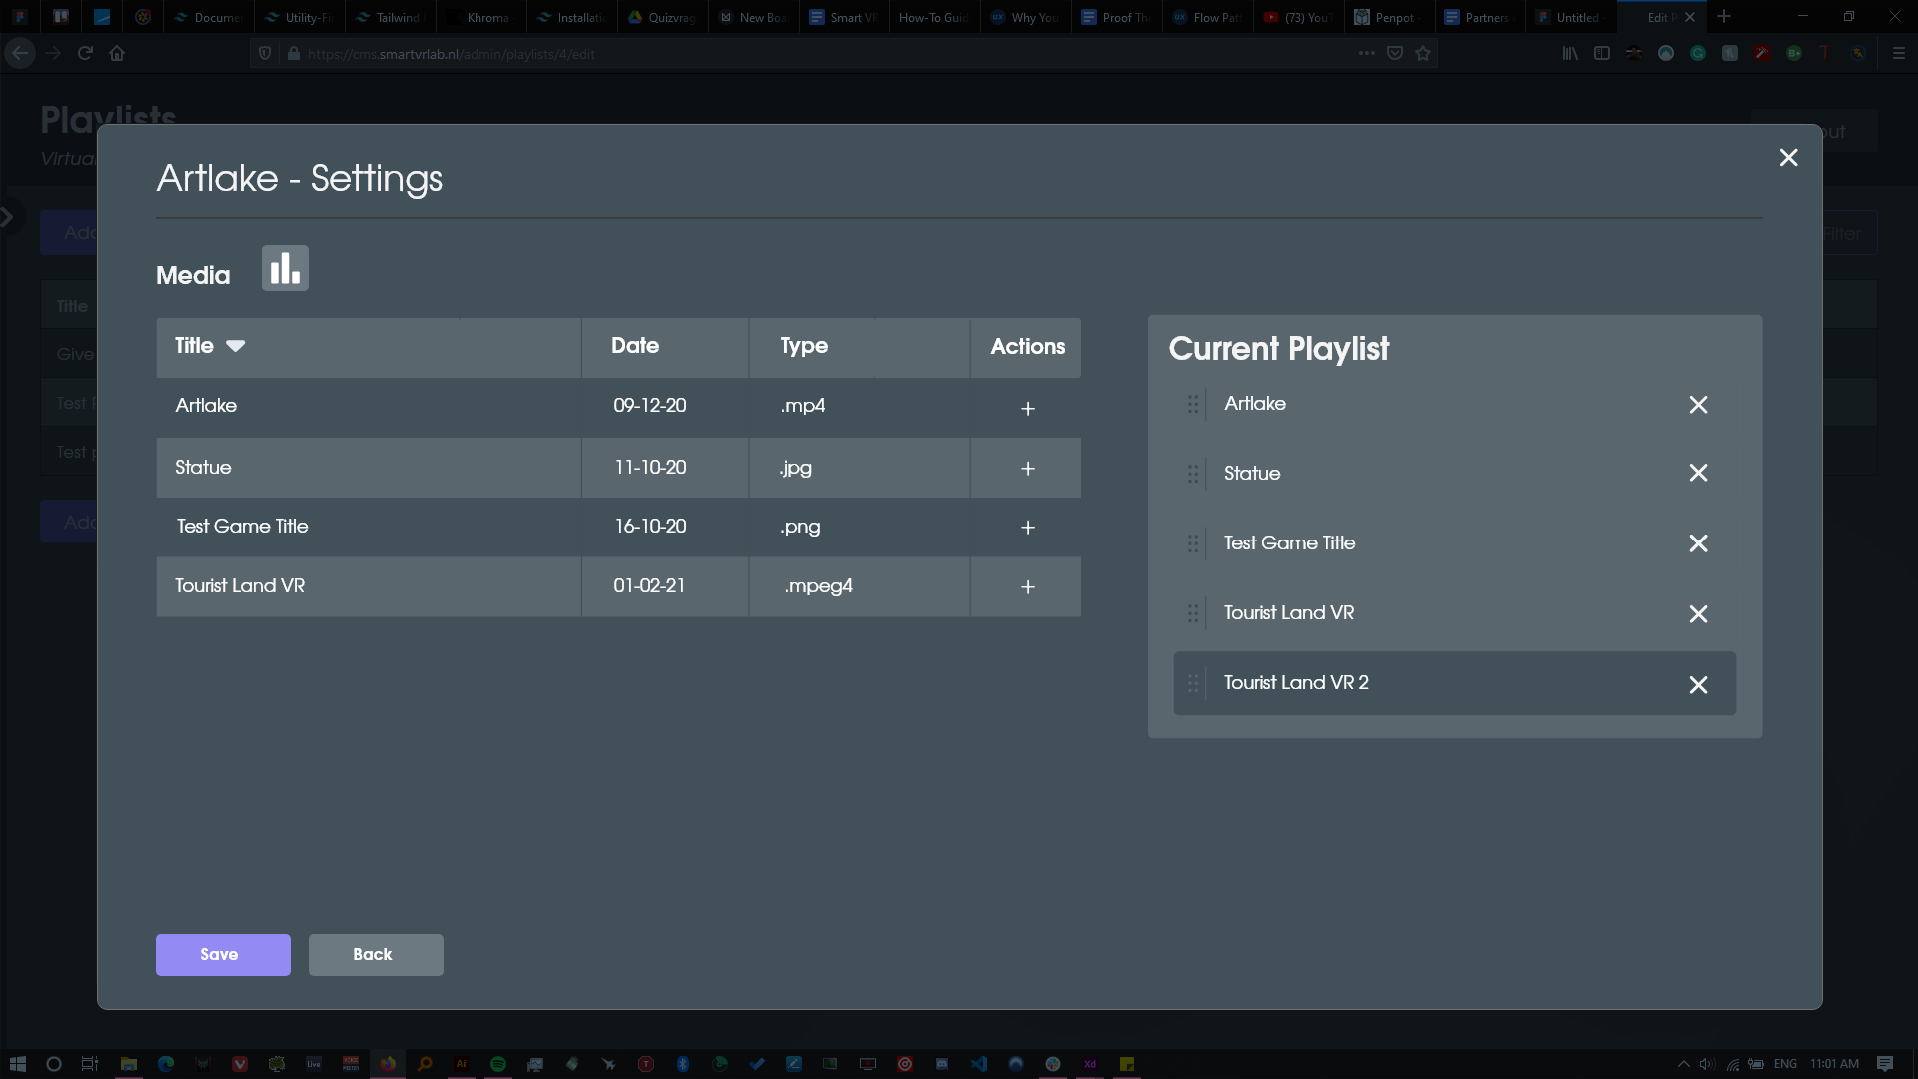Screen dimensions: 1918x1079
Task: Bookmark this page with star icon
Action: [x=1423, y=54]
